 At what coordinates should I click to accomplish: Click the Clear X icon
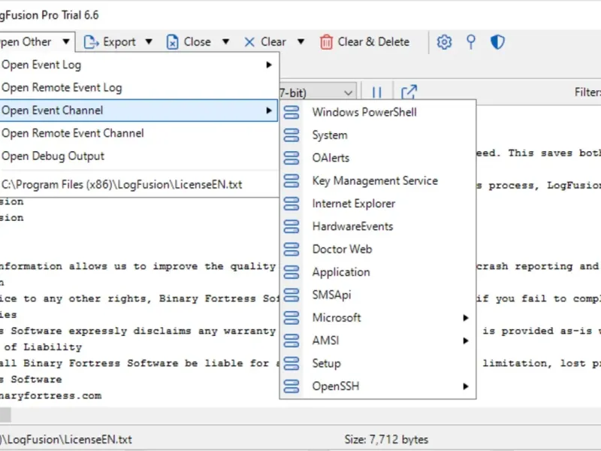(249, 42)
